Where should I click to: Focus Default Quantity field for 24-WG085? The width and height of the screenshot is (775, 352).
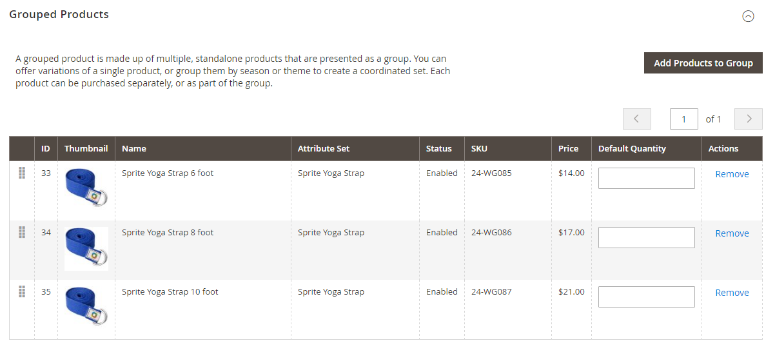click(x=646, y=178)
